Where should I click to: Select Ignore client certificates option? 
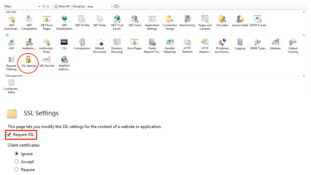[16, 154]
